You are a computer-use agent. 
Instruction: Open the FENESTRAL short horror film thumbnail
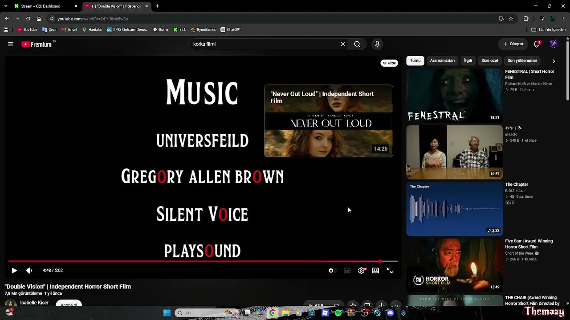(x=454, y=96)
